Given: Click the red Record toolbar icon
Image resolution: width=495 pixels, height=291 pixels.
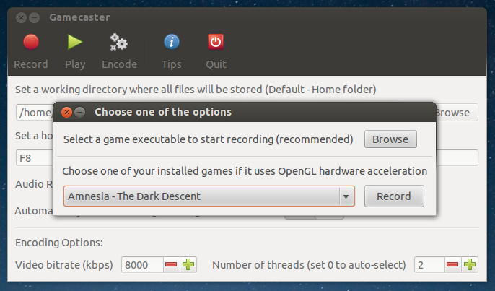Looking at the screenshot, I should (x=31, y=42).
